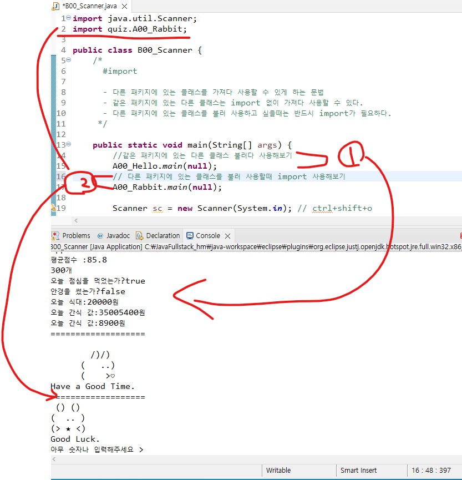Screen dimensions: 462x480
Task: Click the Writable status bar field
Action: (x=278, y=470)
